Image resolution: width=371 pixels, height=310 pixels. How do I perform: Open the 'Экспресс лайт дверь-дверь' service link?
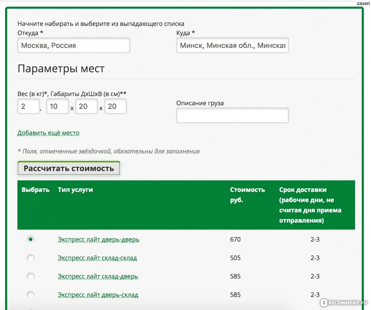coord(98,239)
